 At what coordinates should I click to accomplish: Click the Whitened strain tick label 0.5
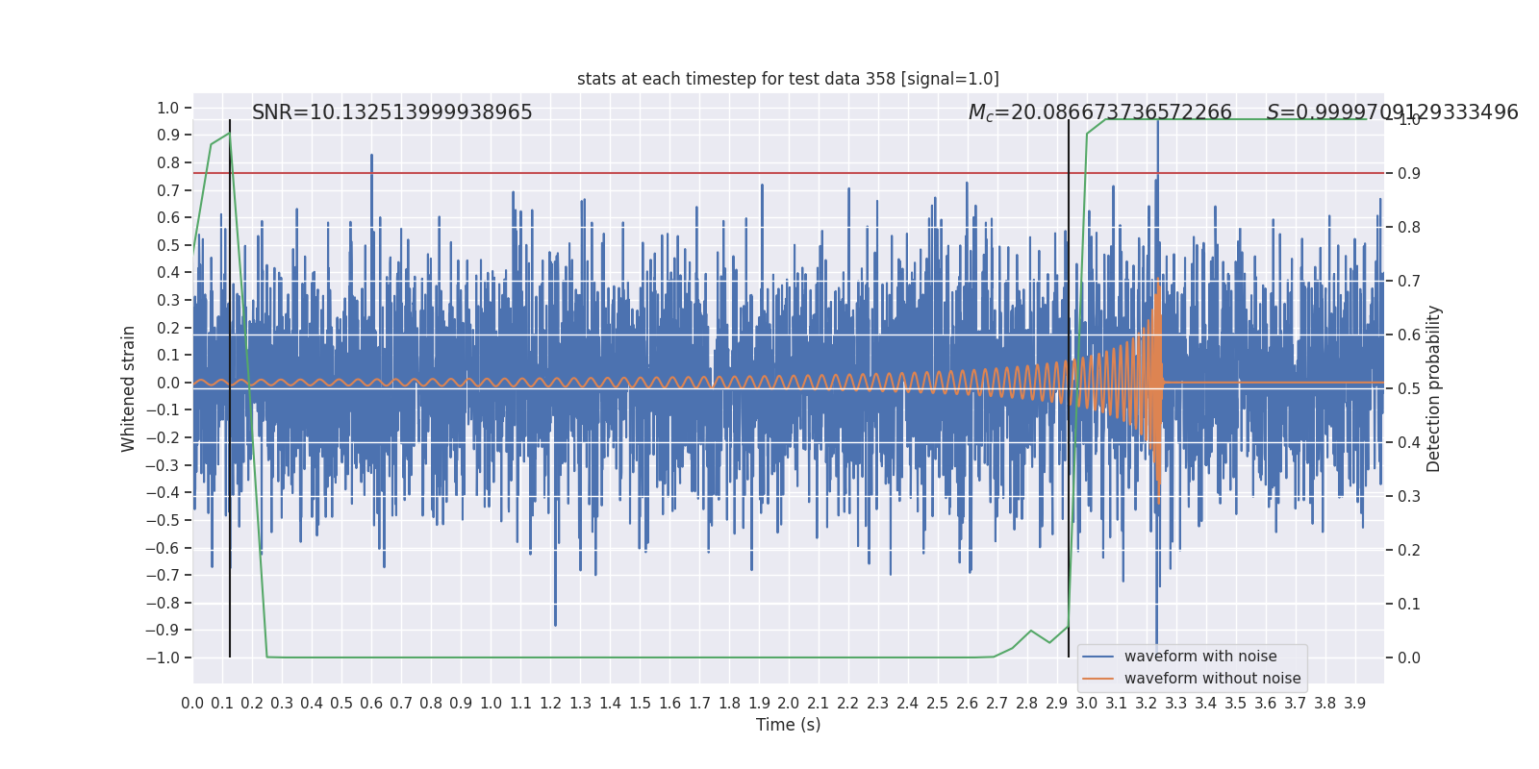(x=168, y=245)
